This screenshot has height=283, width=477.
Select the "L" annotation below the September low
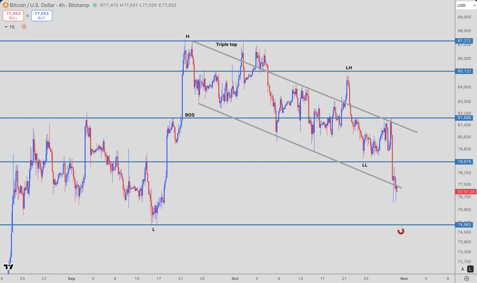pyautogui.click(x=153, y=229)
